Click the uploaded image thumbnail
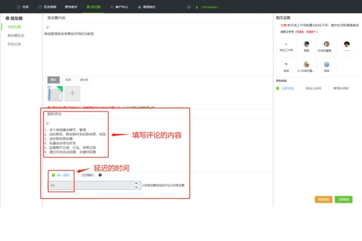The image size is (362, 241). 54,94
